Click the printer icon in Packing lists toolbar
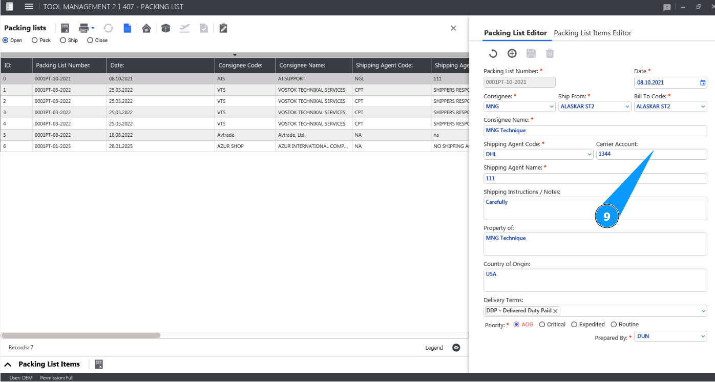Viewport: 715px width, 382px height. (84, 28)
